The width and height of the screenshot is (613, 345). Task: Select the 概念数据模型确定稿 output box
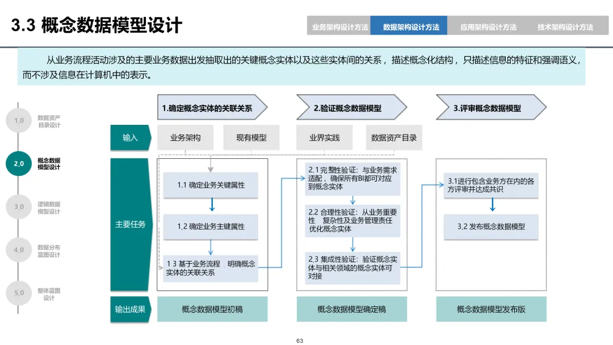pos(351,309)
